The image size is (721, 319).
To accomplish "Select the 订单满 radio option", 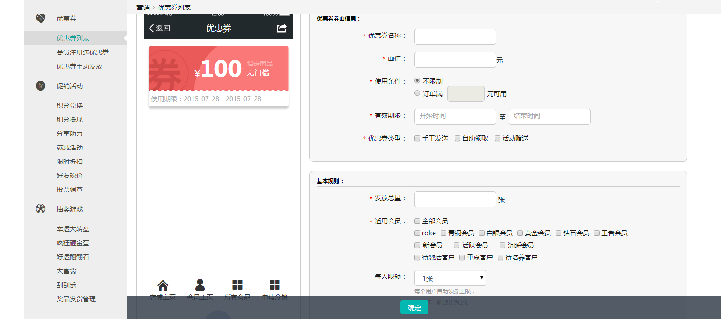I will click(417, 93).
